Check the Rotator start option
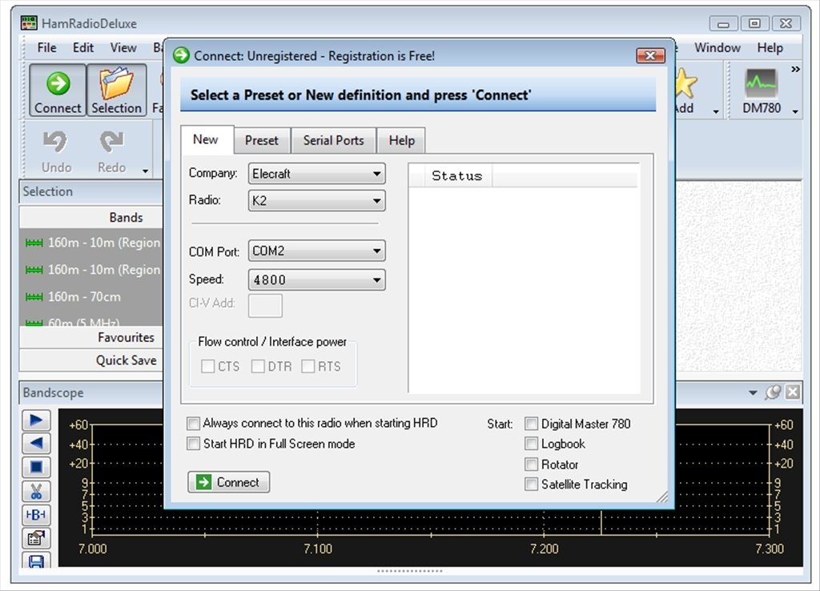Screen dimensions: 820x591 point(532,464)
